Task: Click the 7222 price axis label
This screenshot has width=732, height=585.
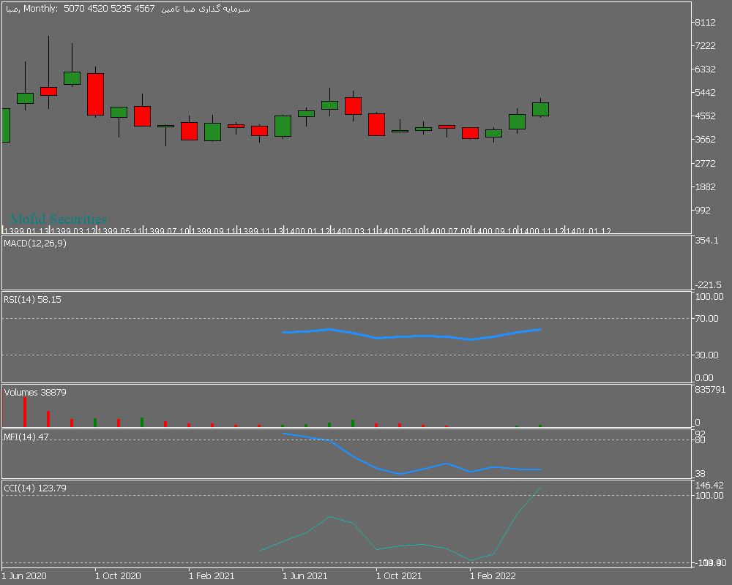Action: pos(706,46)
